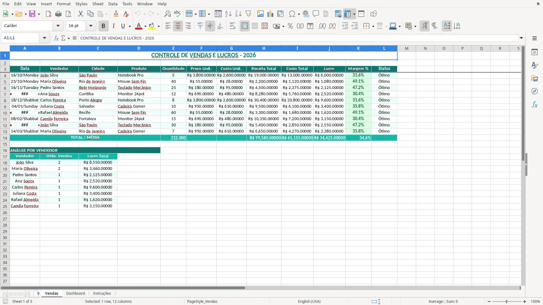This screenshot has height=305, width=543.
Task: Click the Save document icon
Action: (x=32, y=14)
